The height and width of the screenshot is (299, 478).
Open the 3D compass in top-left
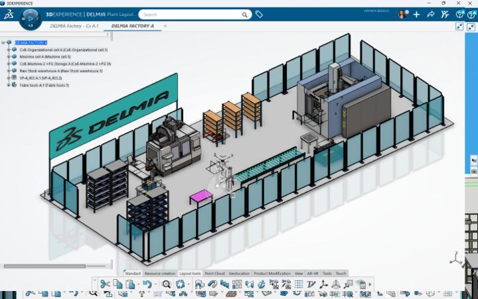click(29, 19)
